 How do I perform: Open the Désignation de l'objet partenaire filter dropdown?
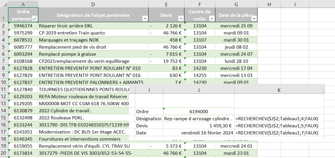coord(145,19)
